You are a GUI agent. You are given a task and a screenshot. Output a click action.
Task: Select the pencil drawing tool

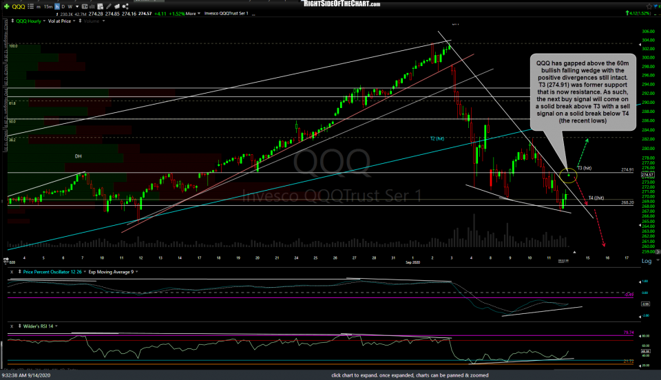point(109,7)
